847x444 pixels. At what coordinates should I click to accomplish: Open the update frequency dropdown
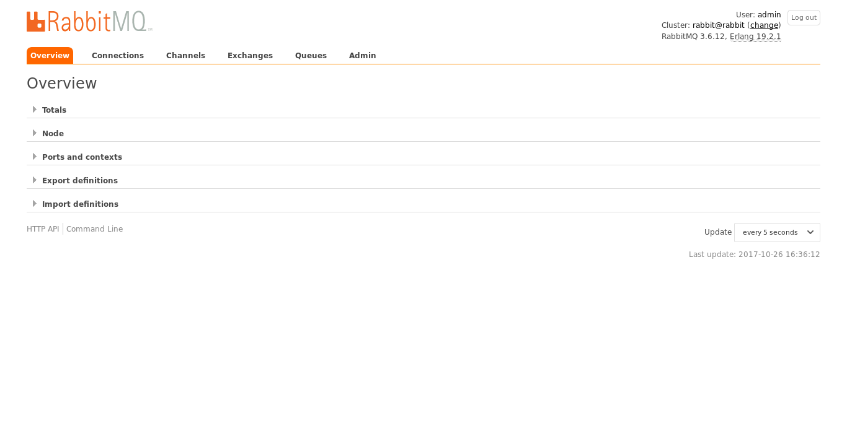[x=776, y=232]
